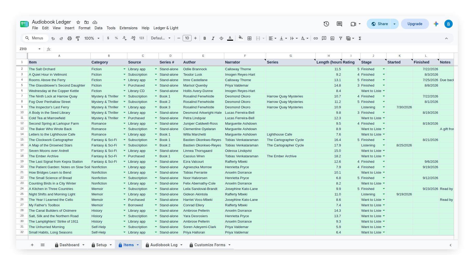Apply italic formatting
This screenshot has width=474, height=255.
click(213, 38)
